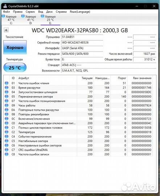Open the Сервис menu
This screenshot has width=160, height=196.
click(x=30, y=12)
